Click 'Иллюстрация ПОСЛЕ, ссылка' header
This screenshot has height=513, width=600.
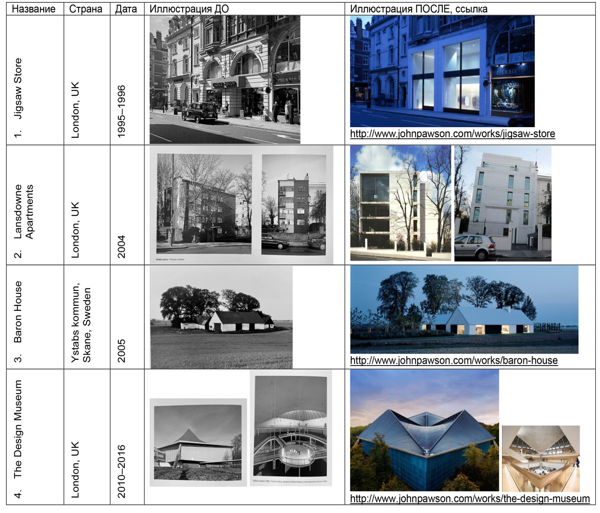tap(418, 9)
